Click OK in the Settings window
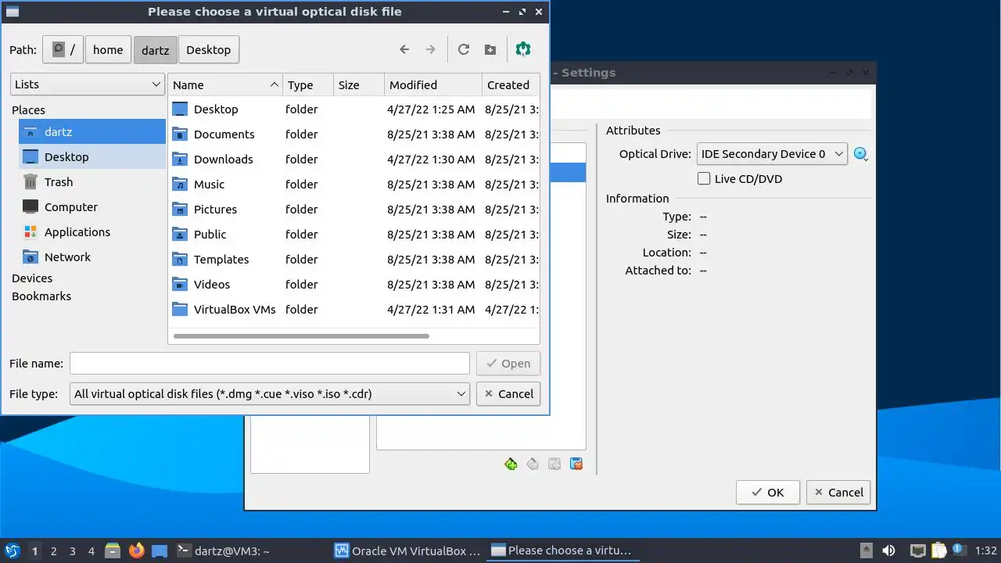 click(x=767, y=493)
